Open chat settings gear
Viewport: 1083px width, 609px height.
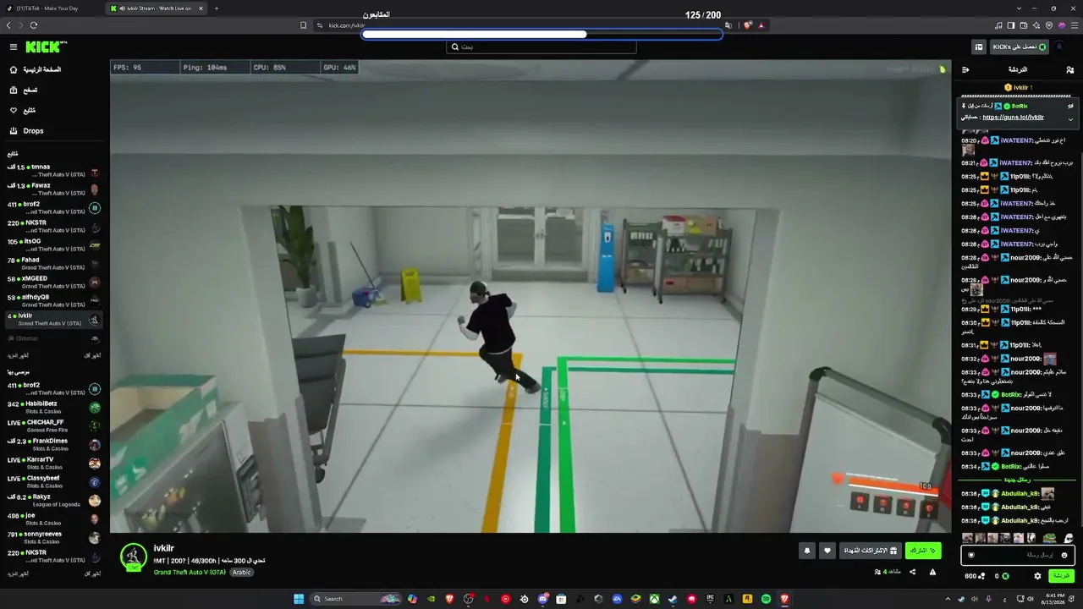pos(1037,576)
